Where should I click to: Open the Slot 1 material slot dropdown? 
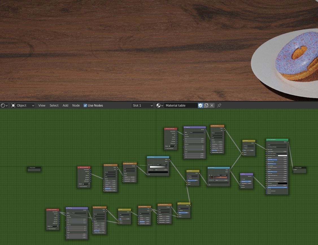coord(142,105)
